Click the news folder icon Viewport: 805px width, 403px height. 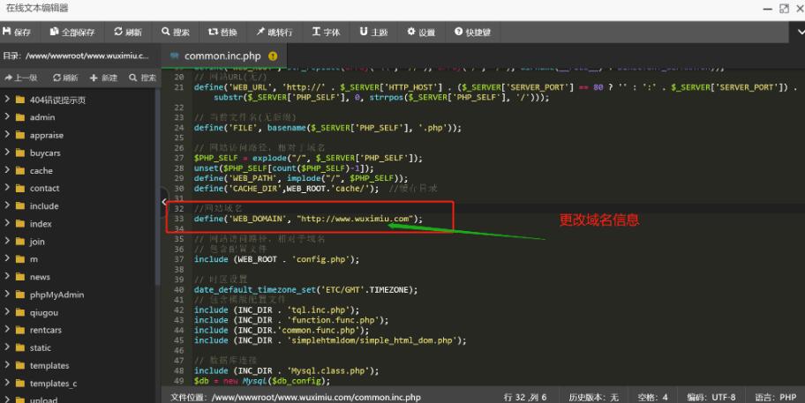[20, 277]
